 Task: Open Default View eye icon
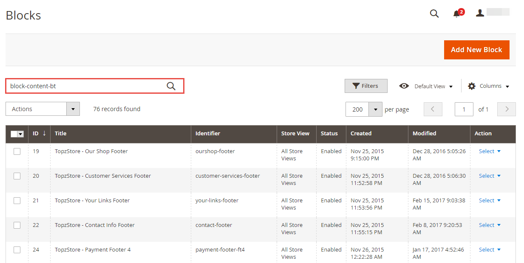pyautogui.click(x=404, y=86)
